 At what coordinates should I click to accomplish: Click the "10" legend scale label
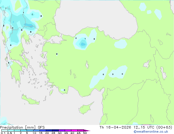[x=34, y=133]
